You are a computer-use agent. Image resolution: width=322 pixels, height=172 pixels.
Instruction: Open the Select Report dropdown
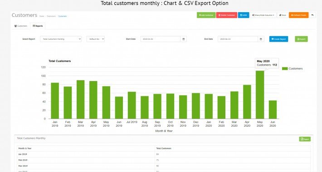tap(61, 39)
